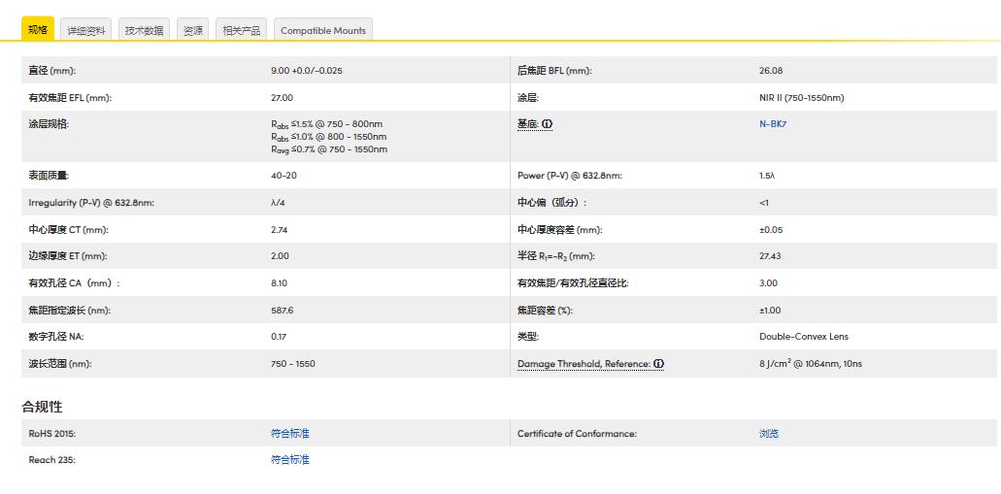Open 浏览 link for Certificate of Conformance
1001x494 pixels.
tap(768, 434)
